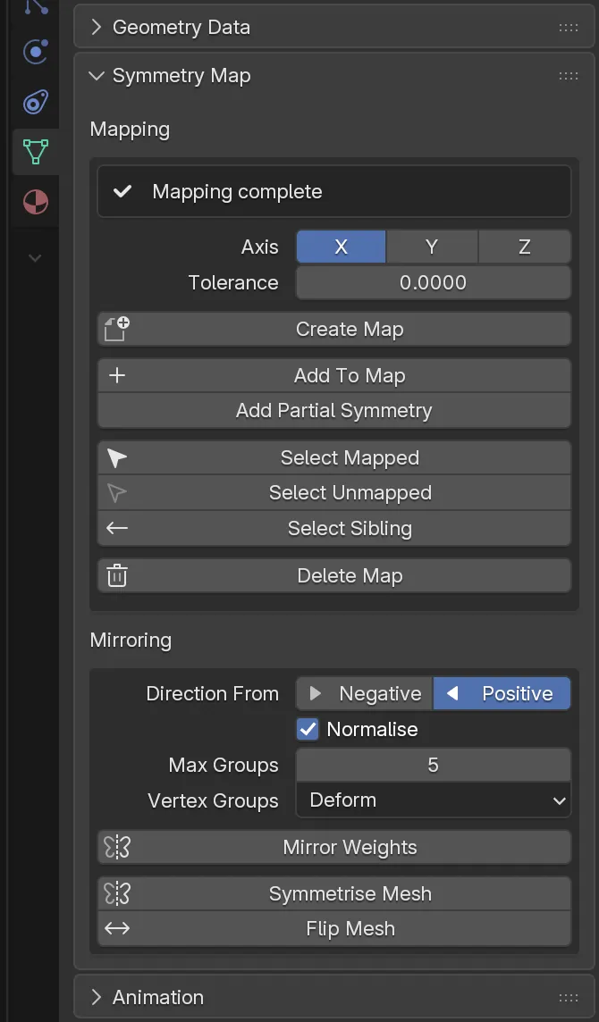Set Direction From to Negative
Screen dimensions: 599x1022
[x=365, y=693]
